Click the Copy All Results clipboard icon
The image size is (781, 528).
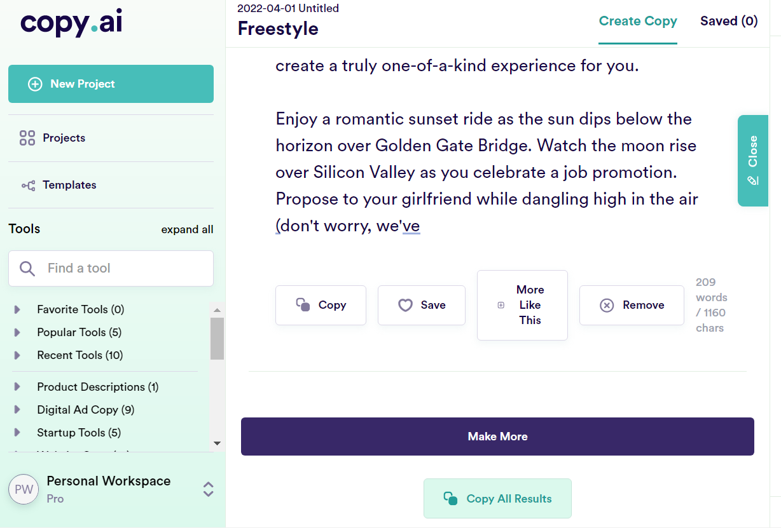[x=450, y=499]
